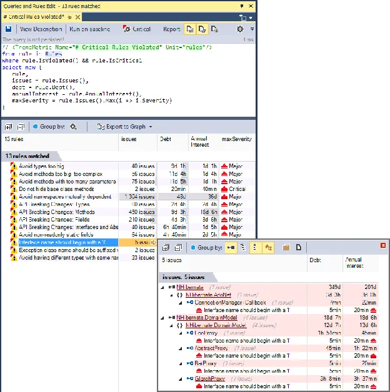Click the 349d debt value
The height and width of the screenshot is (392, 390).
[334, 287]
